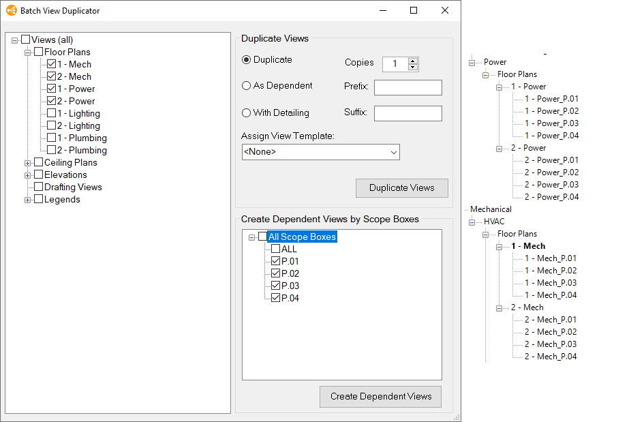Check the 1 - Lighting view checkbox
This screenshot has width=631, height=422.
(x=52, y=113)
